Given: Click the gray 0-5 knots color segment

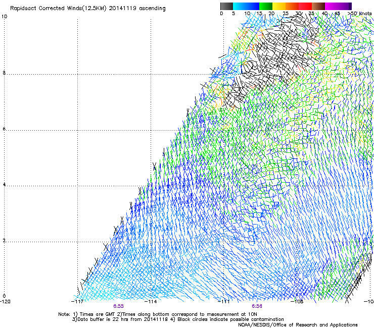Looking at the screenshot, I should [x=226, y=6].
